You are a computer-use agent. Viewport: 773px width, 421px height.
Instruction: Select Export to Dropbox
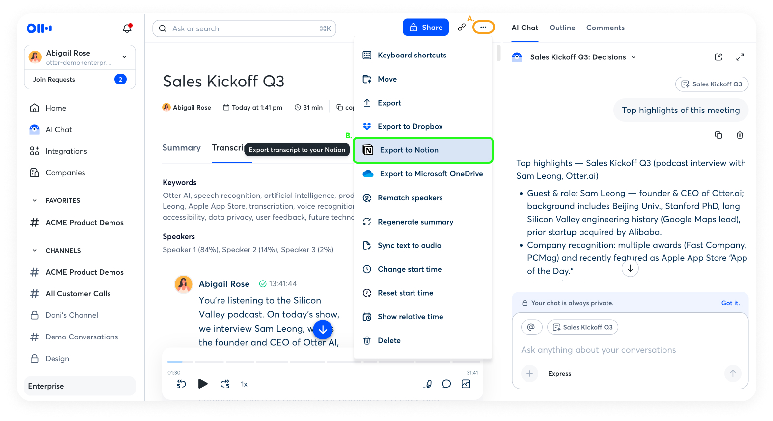pyautogui.click(x=423, y=126)
